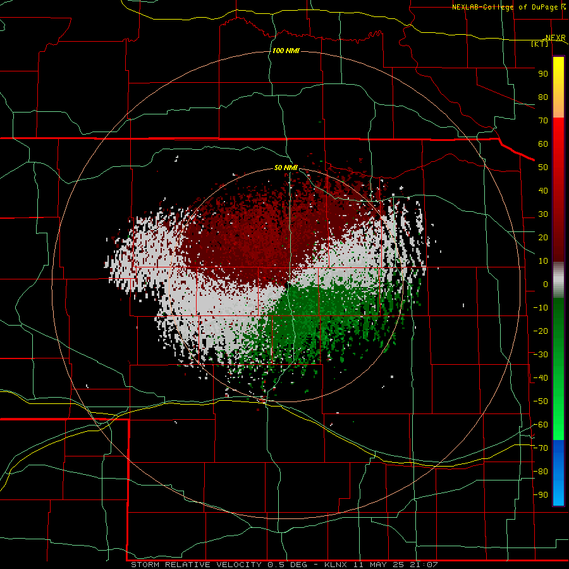Click the NEXLAB-College of DuPage credit text
Image resolution: width=569 pixels, height=569 pixels.
(506, 7)
